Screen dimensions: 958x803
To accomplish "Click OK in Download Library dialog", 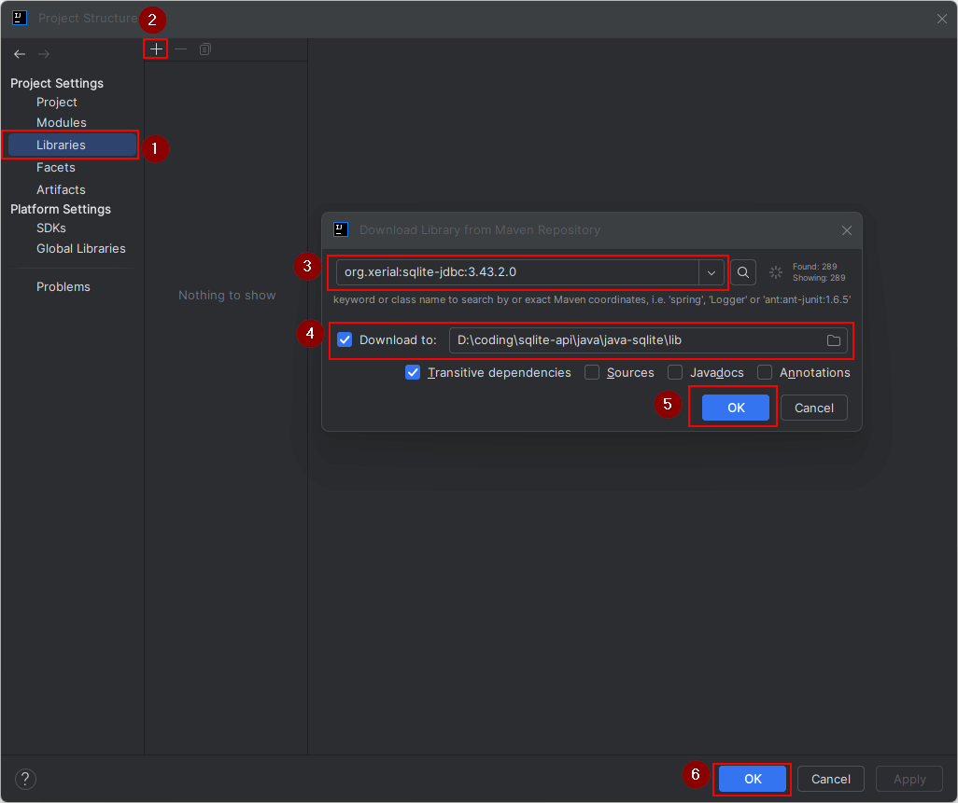I will pos(736,408).
